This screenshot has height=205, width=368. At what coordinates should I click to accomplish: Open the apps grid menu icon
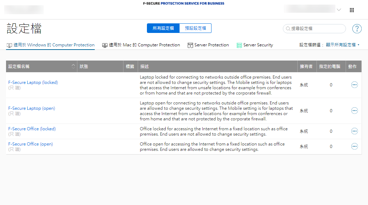[x=352, y=10]
